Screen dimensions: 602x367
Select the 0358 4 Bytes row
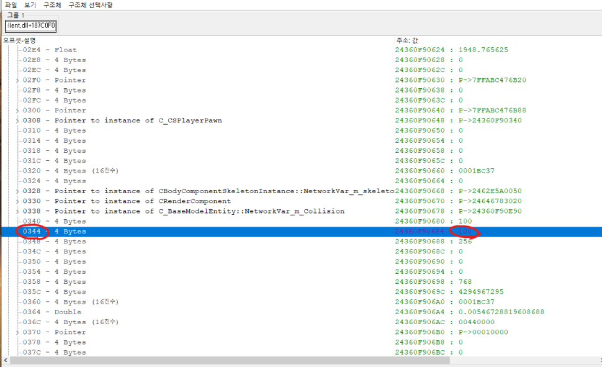pyautogui.click(x=54, y=282)
